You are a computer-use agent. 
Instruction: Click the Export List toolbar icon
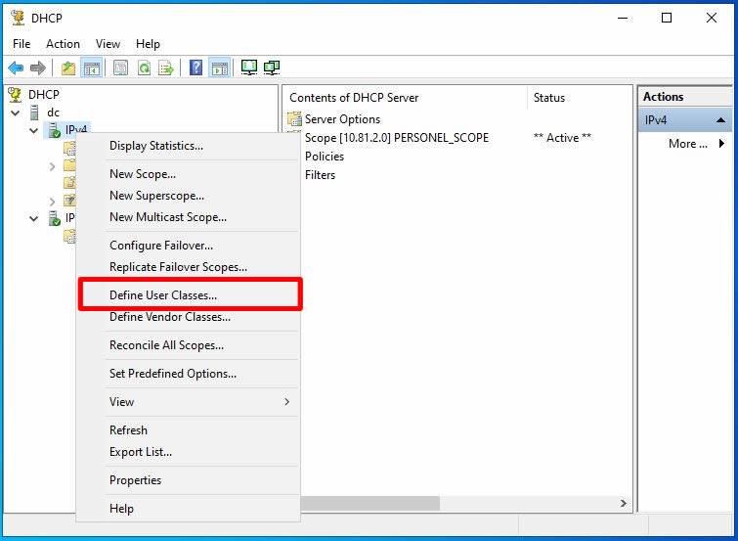[165, 68]
